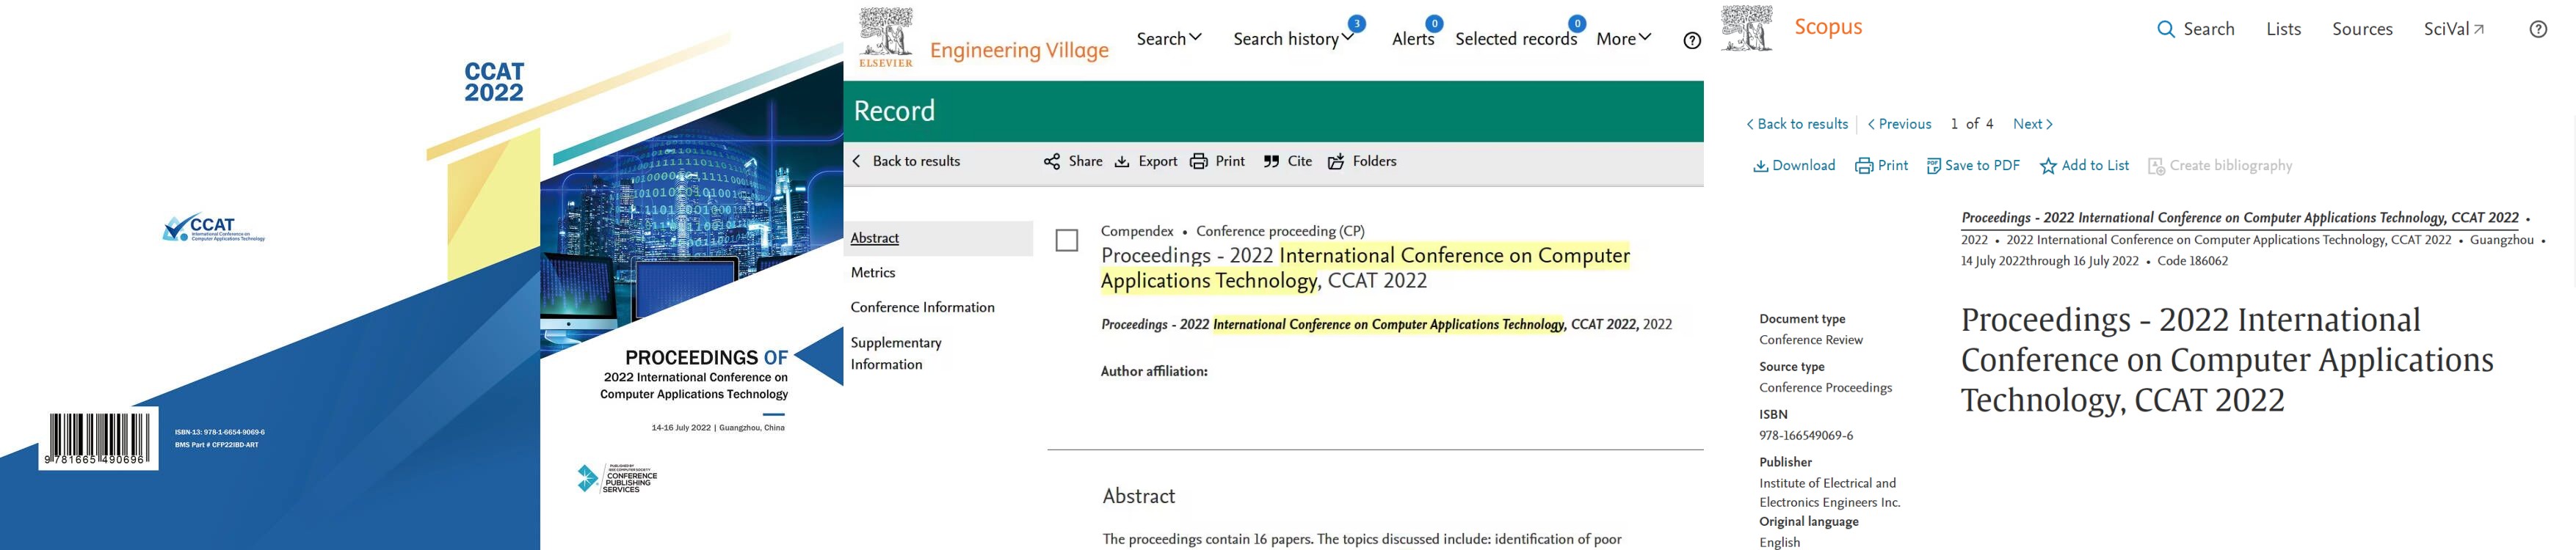
Task: Click the Print icon in Record toolbar
Action: tap(1198, 162)
